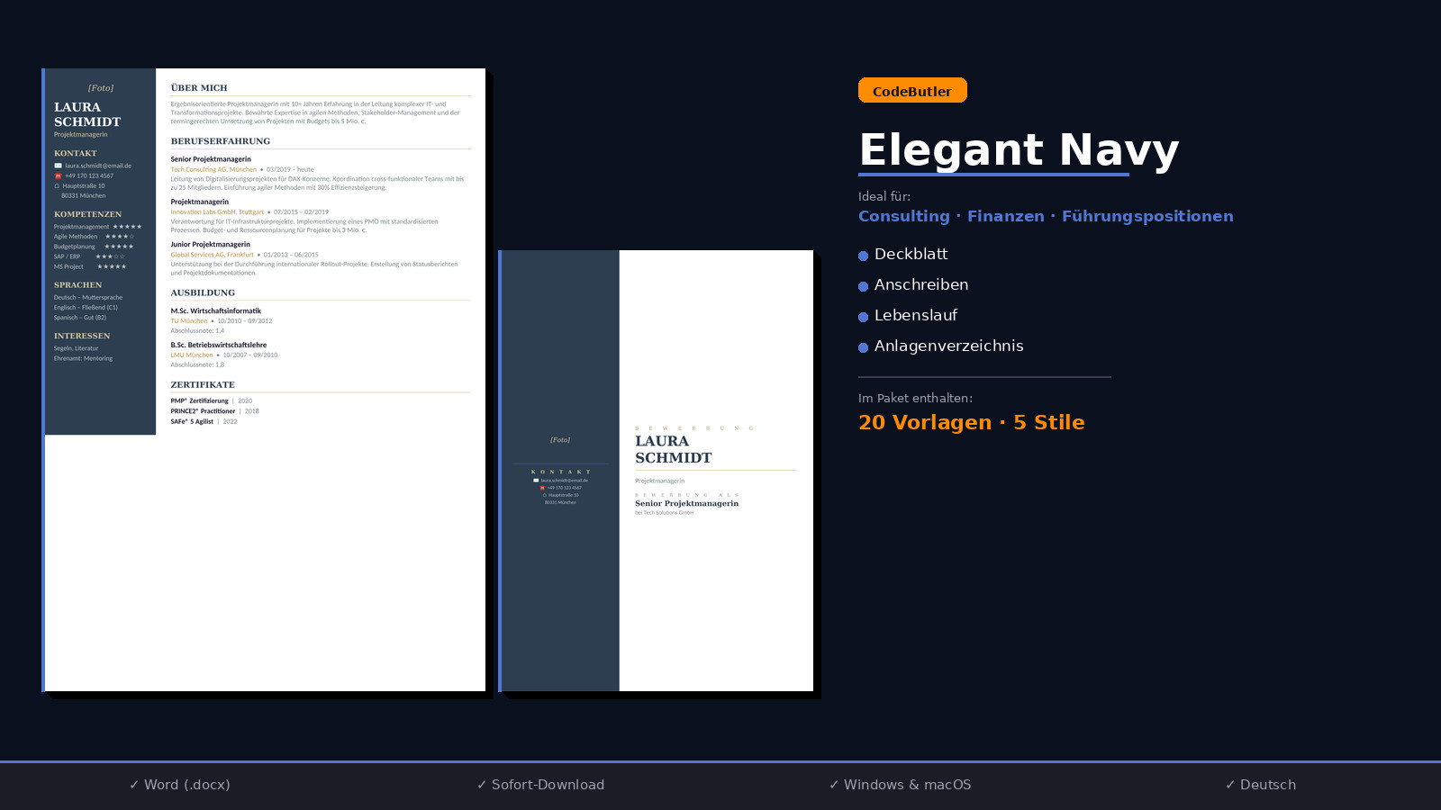Click the 'BERUFSERFAHRUNG' heading in the résumé
The width and height of the screenshot is (1441, 810).
[221, 141]
